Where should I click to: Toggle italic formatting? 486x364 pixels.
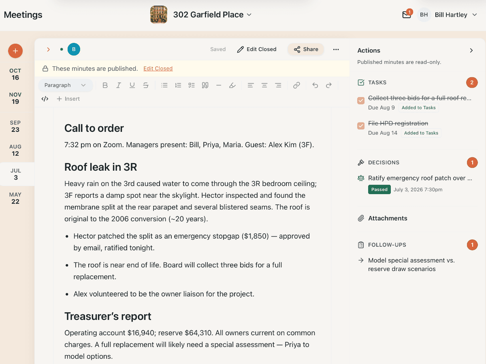pyautogui.click(x=119, y=85)
